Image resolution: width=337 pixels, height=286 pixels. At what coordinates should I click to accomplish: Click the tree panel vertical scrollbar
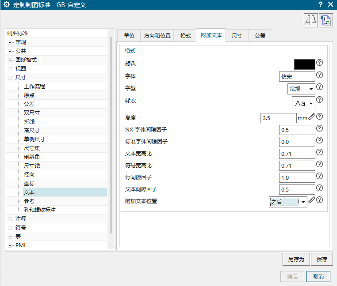tap(111, 135)
